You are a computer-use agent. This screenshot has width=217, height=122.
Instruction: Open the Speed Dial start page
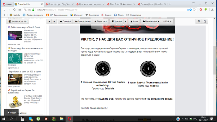(x=20, y=10)
